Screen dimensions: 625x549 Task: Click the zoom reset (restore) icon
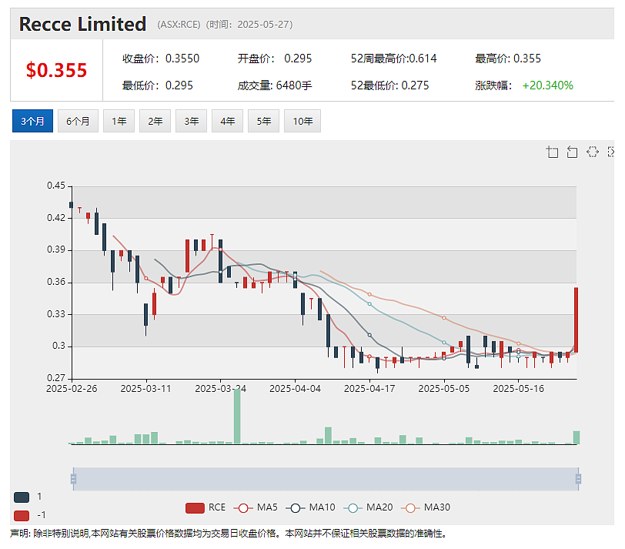tap(572, 152)
